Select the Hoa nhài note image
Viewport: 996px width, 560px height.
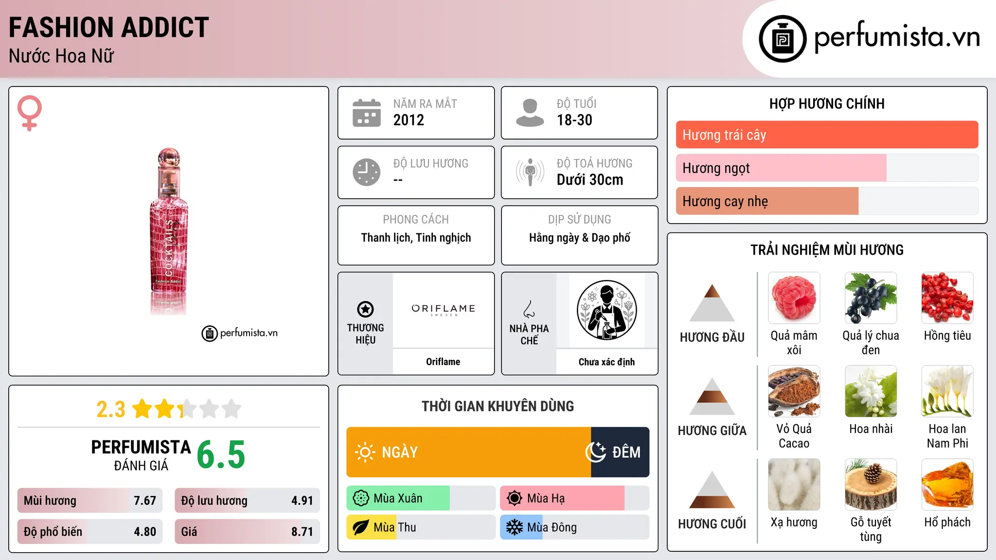[x=871, y=391]
